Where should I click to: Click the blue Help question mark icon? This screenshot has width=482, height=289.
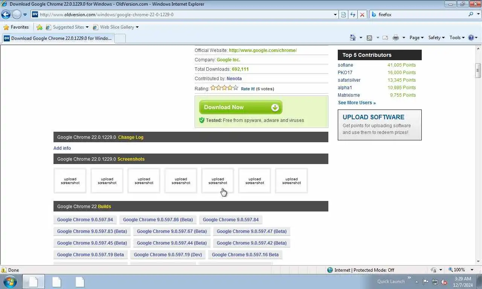point(471,38)
